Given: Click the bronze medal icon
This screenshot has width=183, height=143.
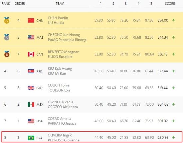Looking at the screenshot, I should coord(7,54).
